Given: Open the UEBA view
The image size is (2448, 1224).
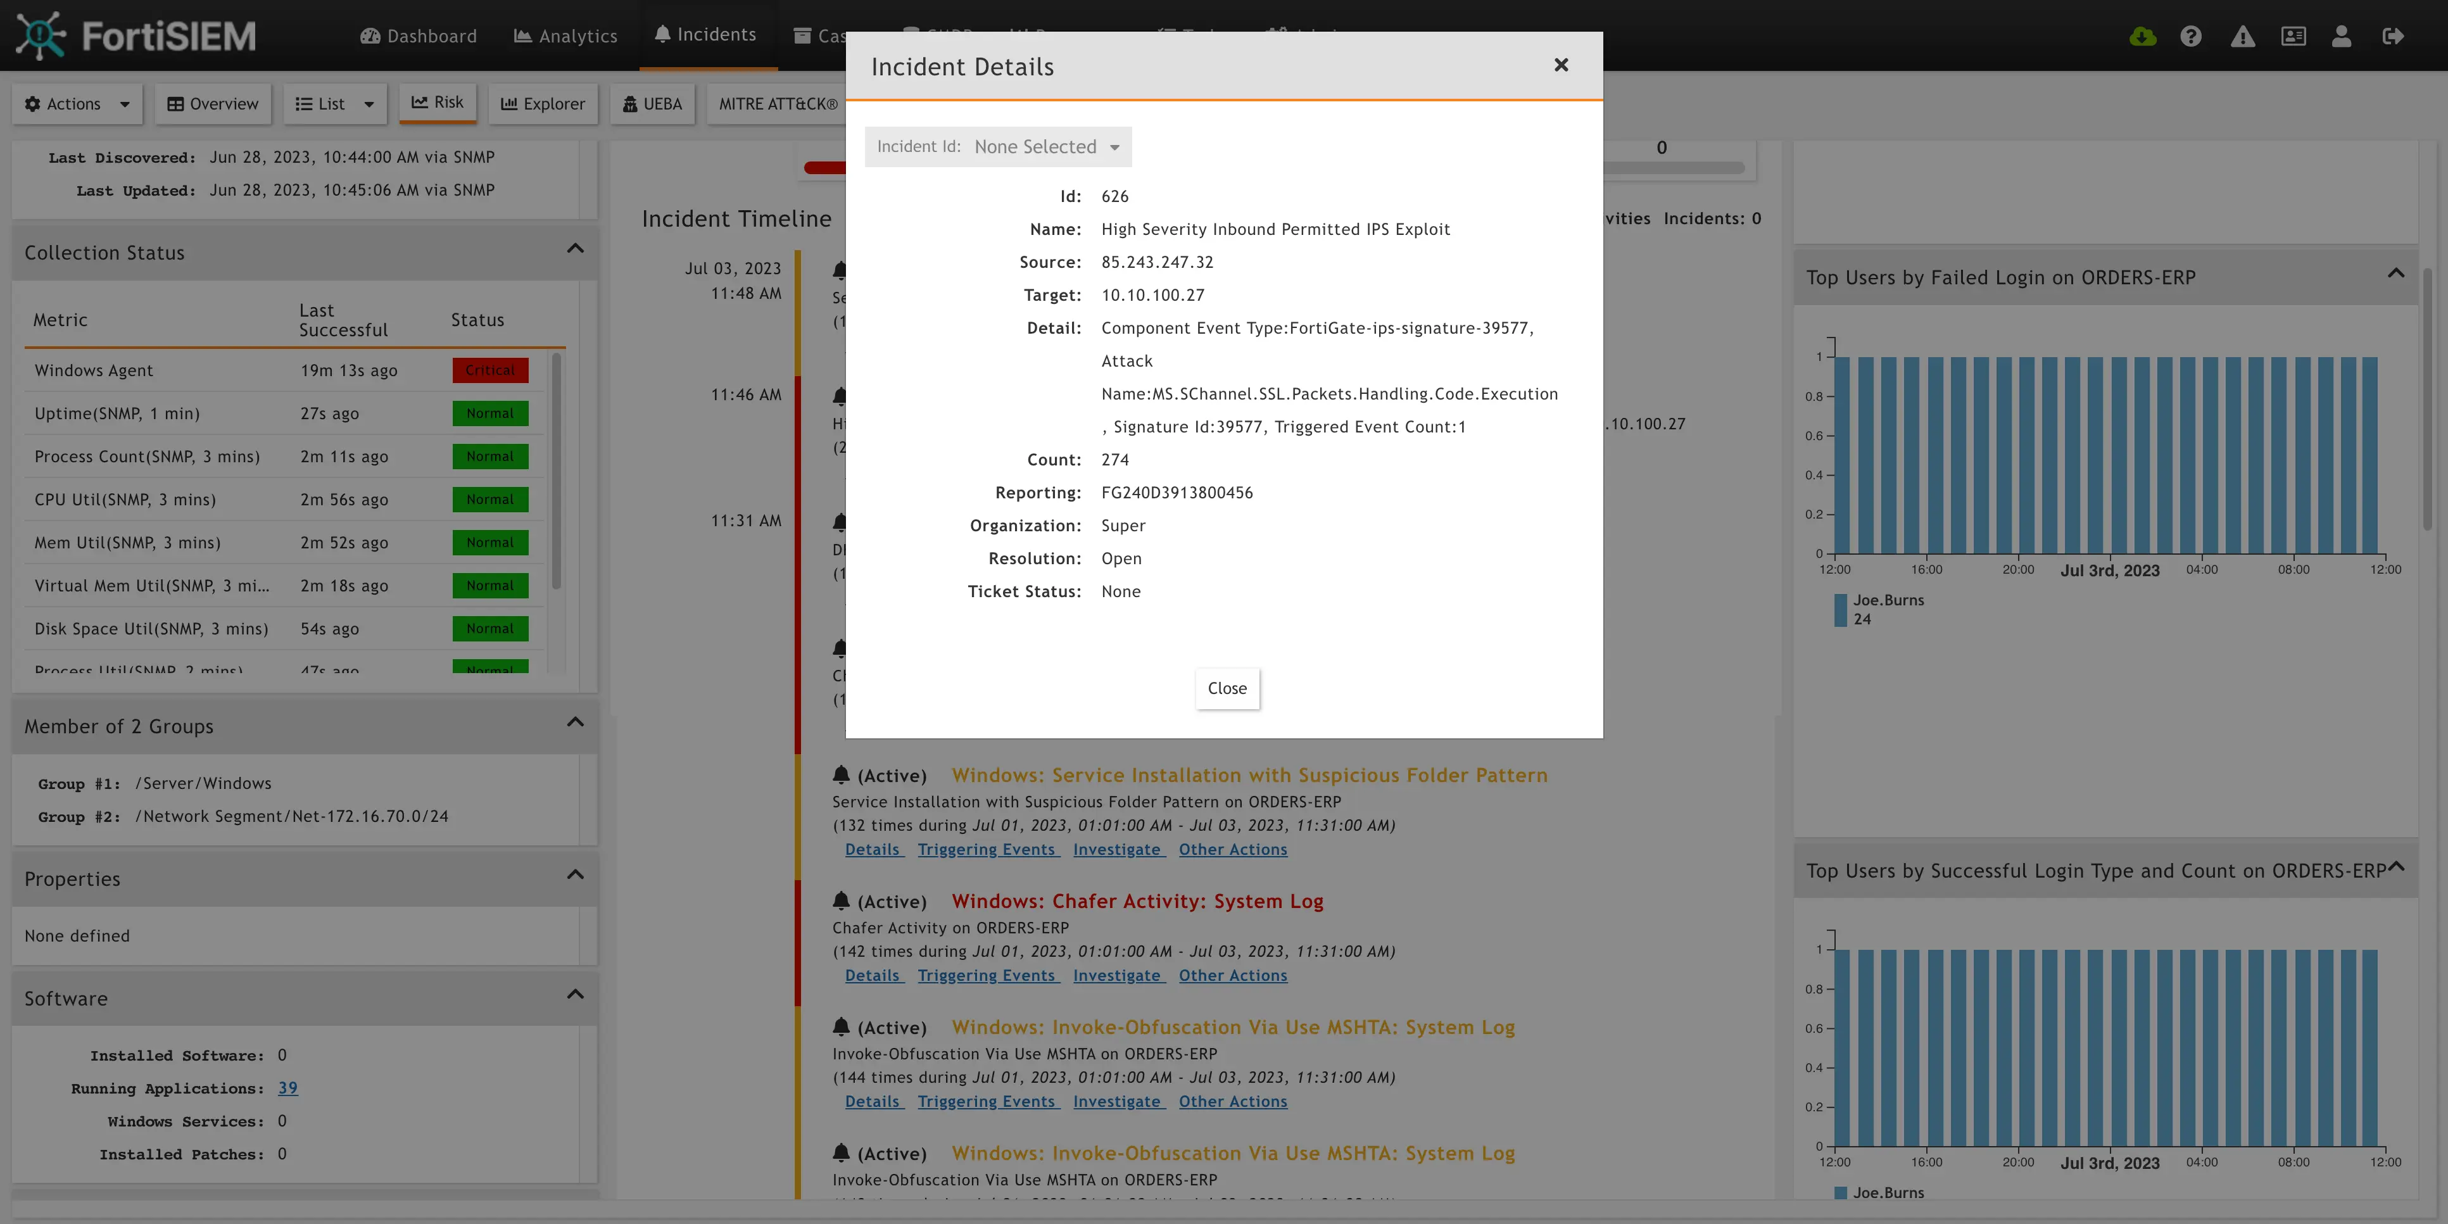Looking at the screenshot, I should [x=652, y=104].
